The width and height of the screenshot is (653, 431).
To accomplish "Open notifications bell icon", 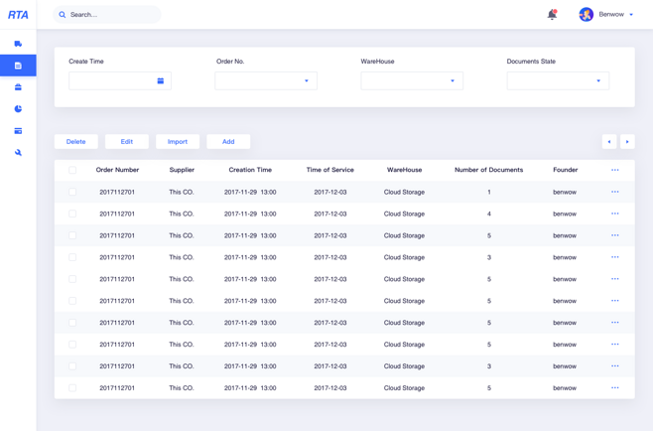I will pyautogui.click(x=552, y=15).
